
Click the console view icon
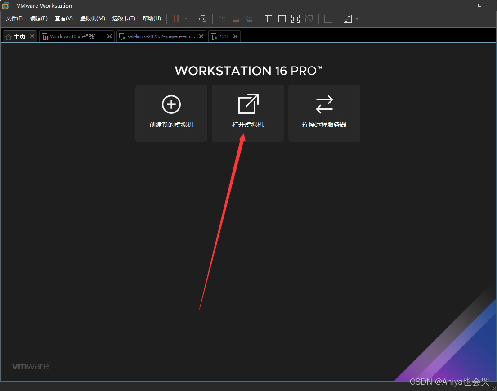point(328,19)
